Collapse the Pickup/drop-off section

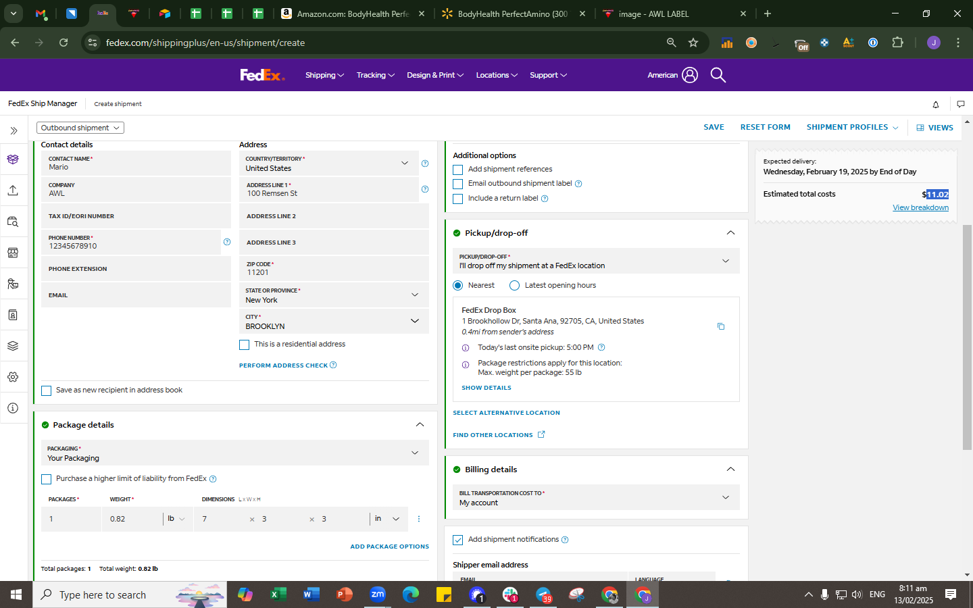[x=730, y=233]
